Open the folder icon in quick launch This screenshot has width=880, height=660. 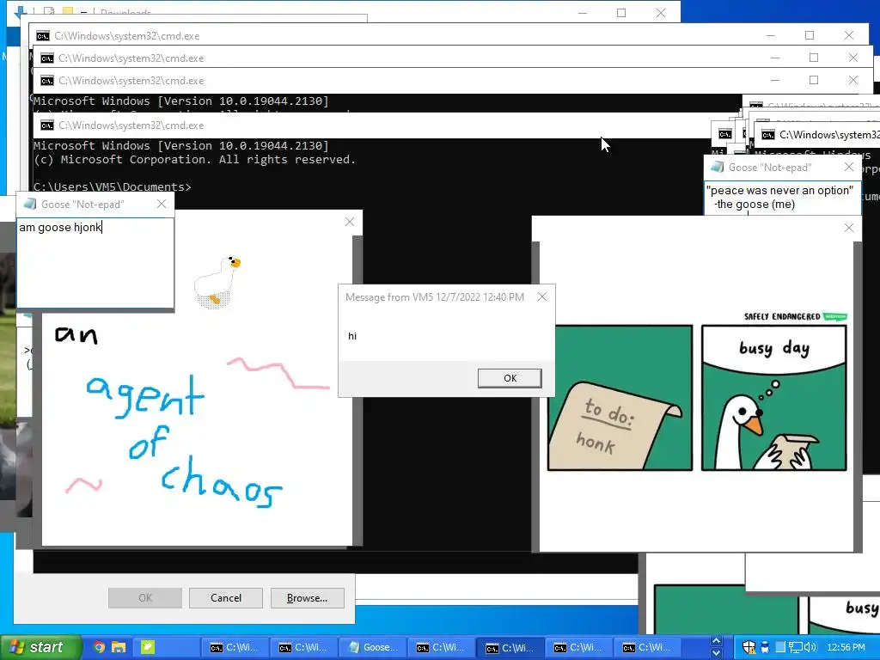point(119,647)
